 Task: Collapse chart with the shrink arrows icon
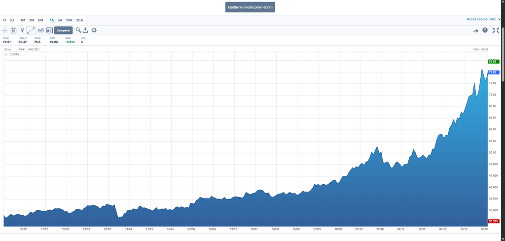[x=496, y=31]
